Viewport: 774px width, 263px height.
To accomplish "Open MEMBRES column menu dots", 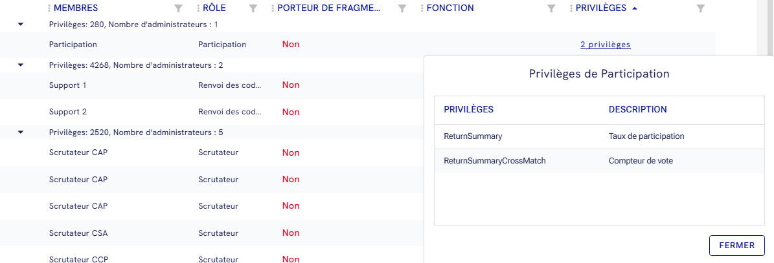I will pos(49,8).
